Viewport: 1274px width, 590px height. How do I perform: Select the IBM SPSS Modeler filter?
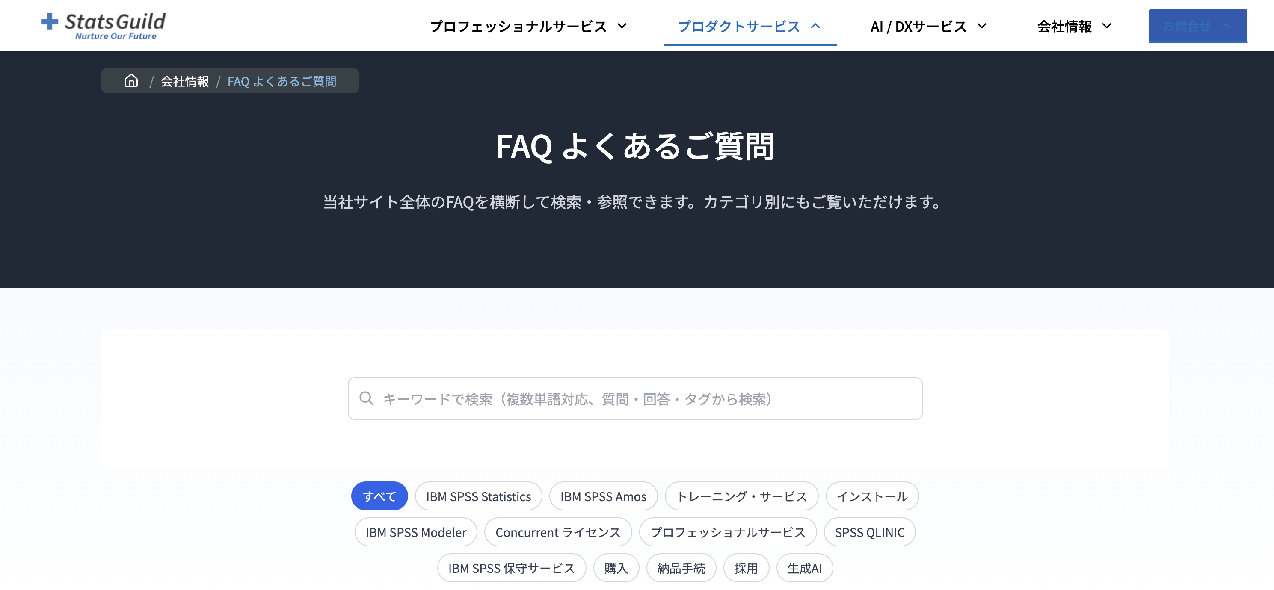(415, 532)
